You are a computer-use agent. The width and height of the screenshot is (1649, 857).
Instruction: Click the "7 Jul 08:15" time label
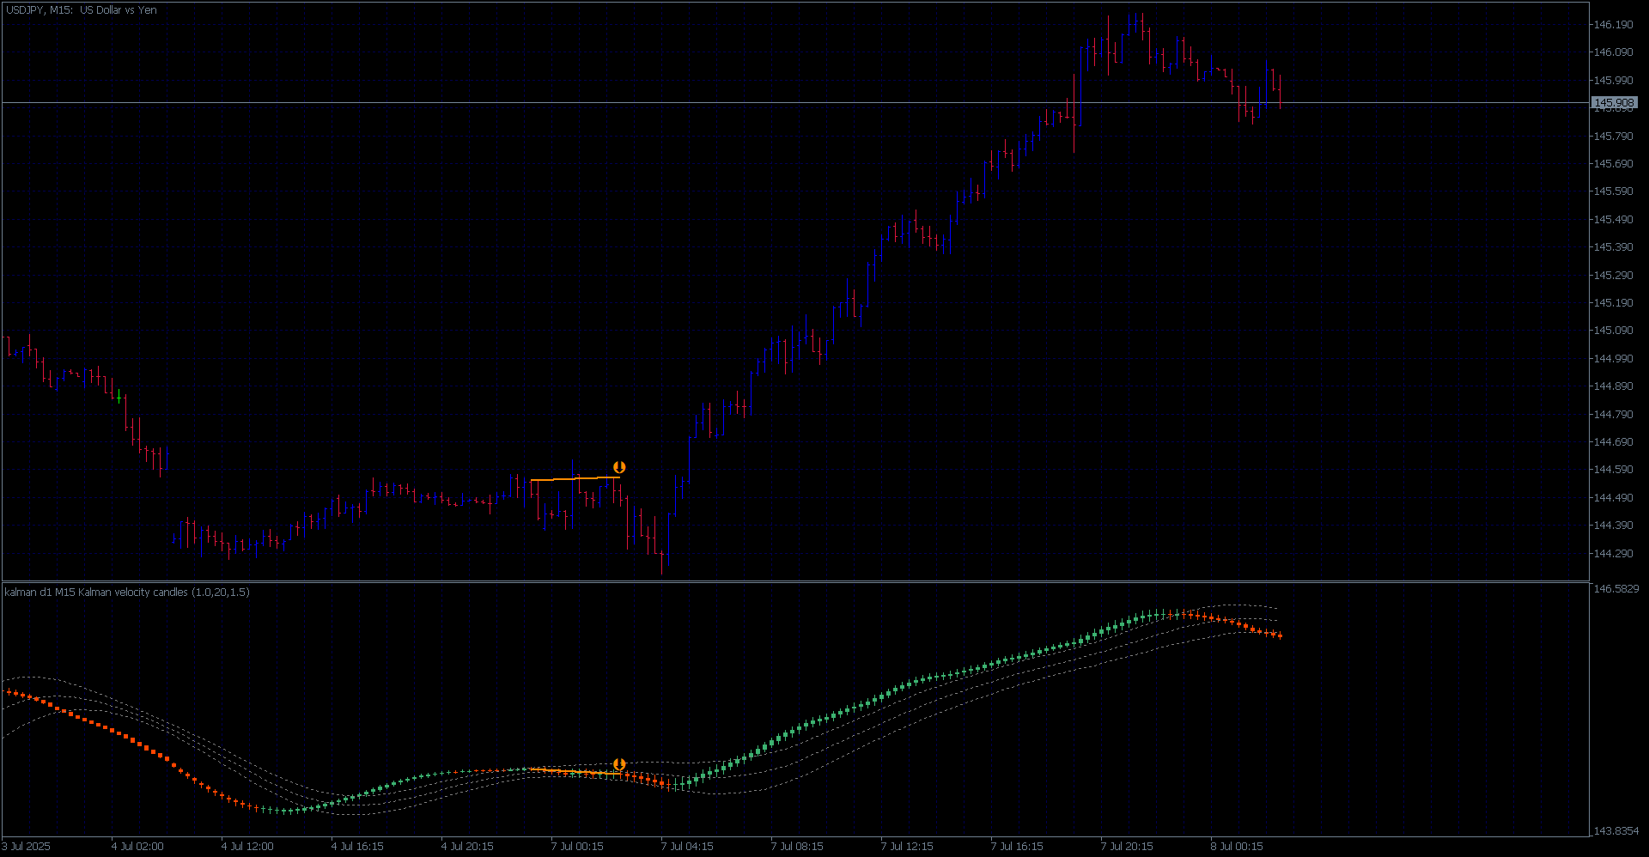click(x=797, y=847)
